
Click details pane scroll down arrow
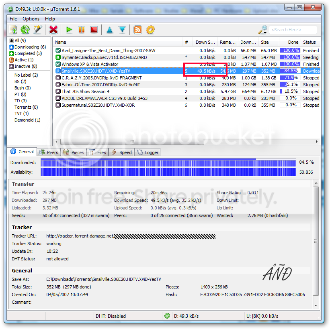(x=316, y=306)
